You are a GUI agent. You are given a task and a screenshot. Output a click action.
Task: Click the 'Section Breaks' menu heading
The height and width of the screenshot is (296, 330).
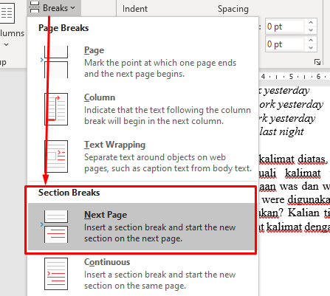tap(69, 193)
